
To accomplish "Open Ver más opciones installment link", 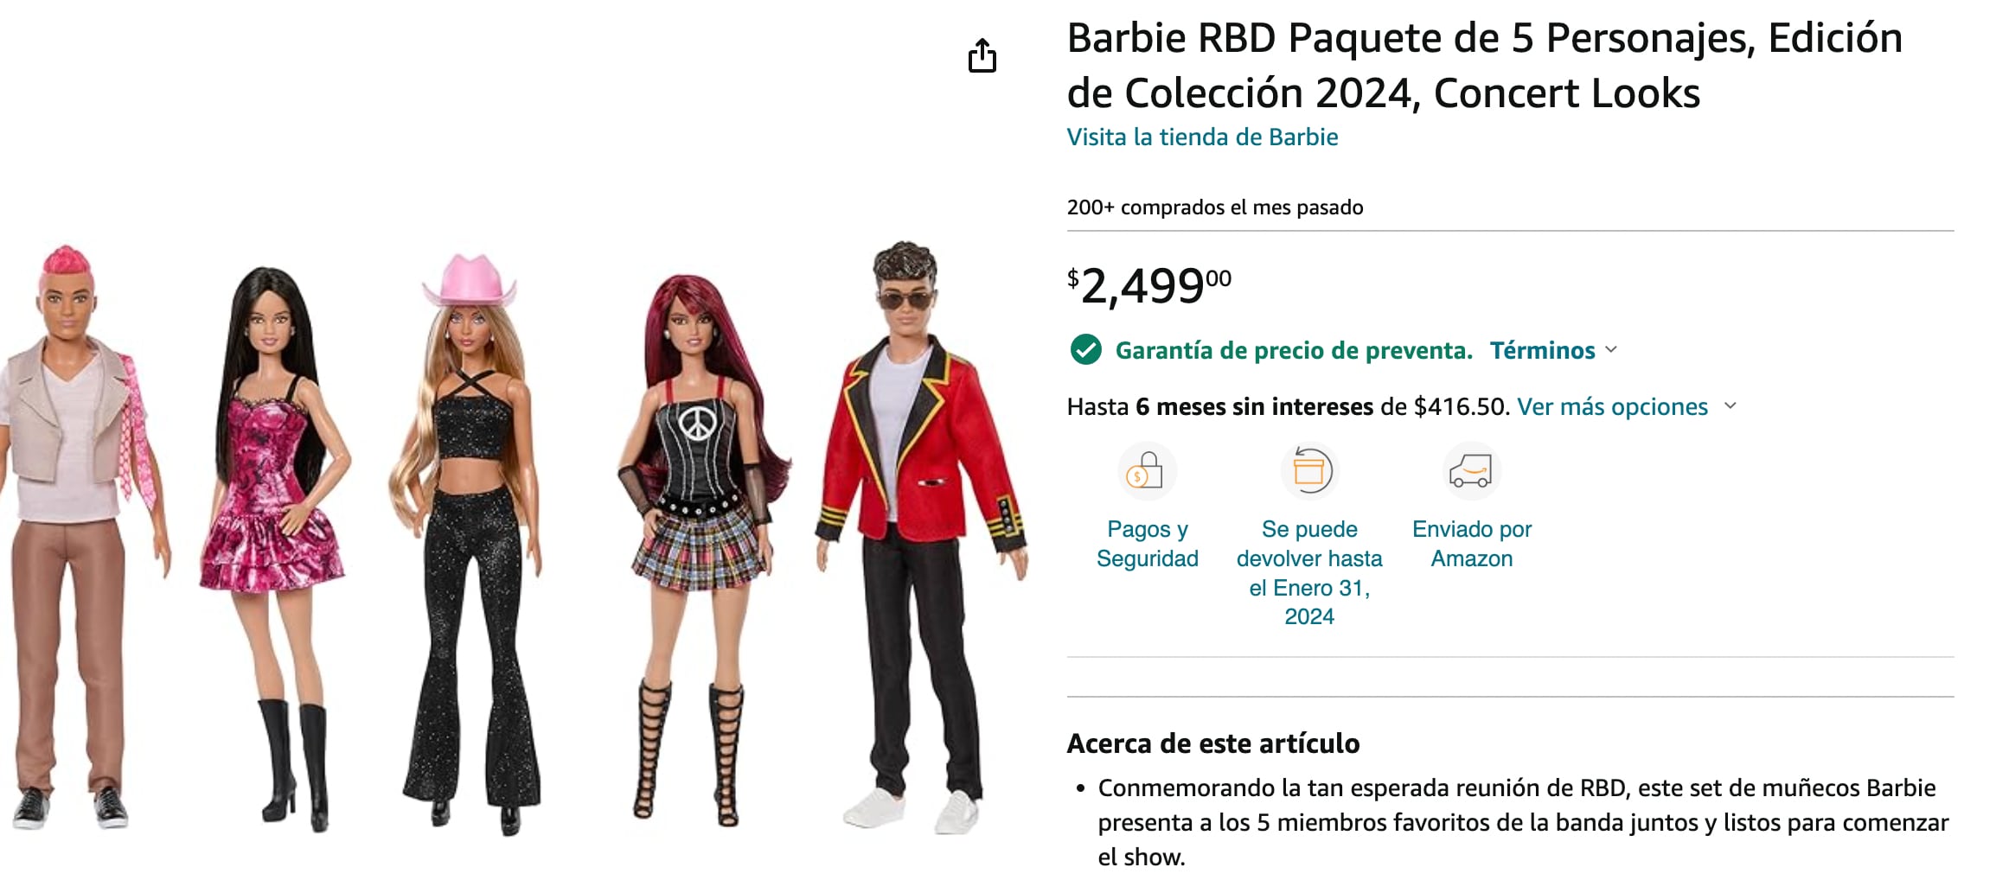I will click(x=1612, y=406).
